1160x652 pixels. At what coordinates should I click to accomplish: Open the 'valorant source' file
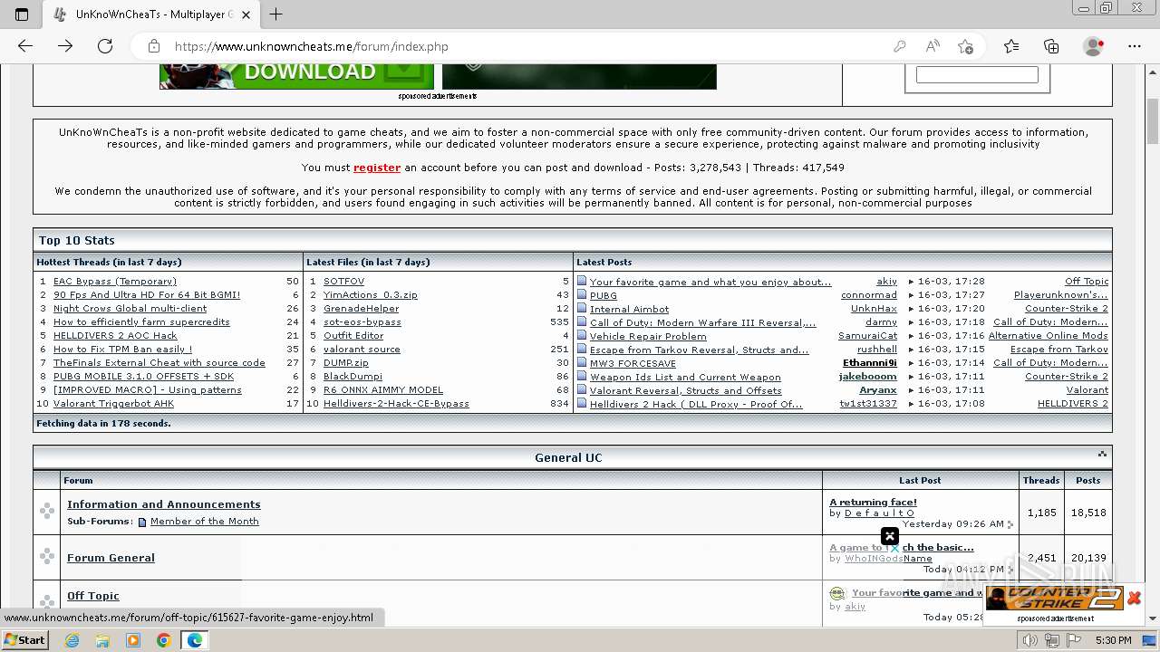362,350
